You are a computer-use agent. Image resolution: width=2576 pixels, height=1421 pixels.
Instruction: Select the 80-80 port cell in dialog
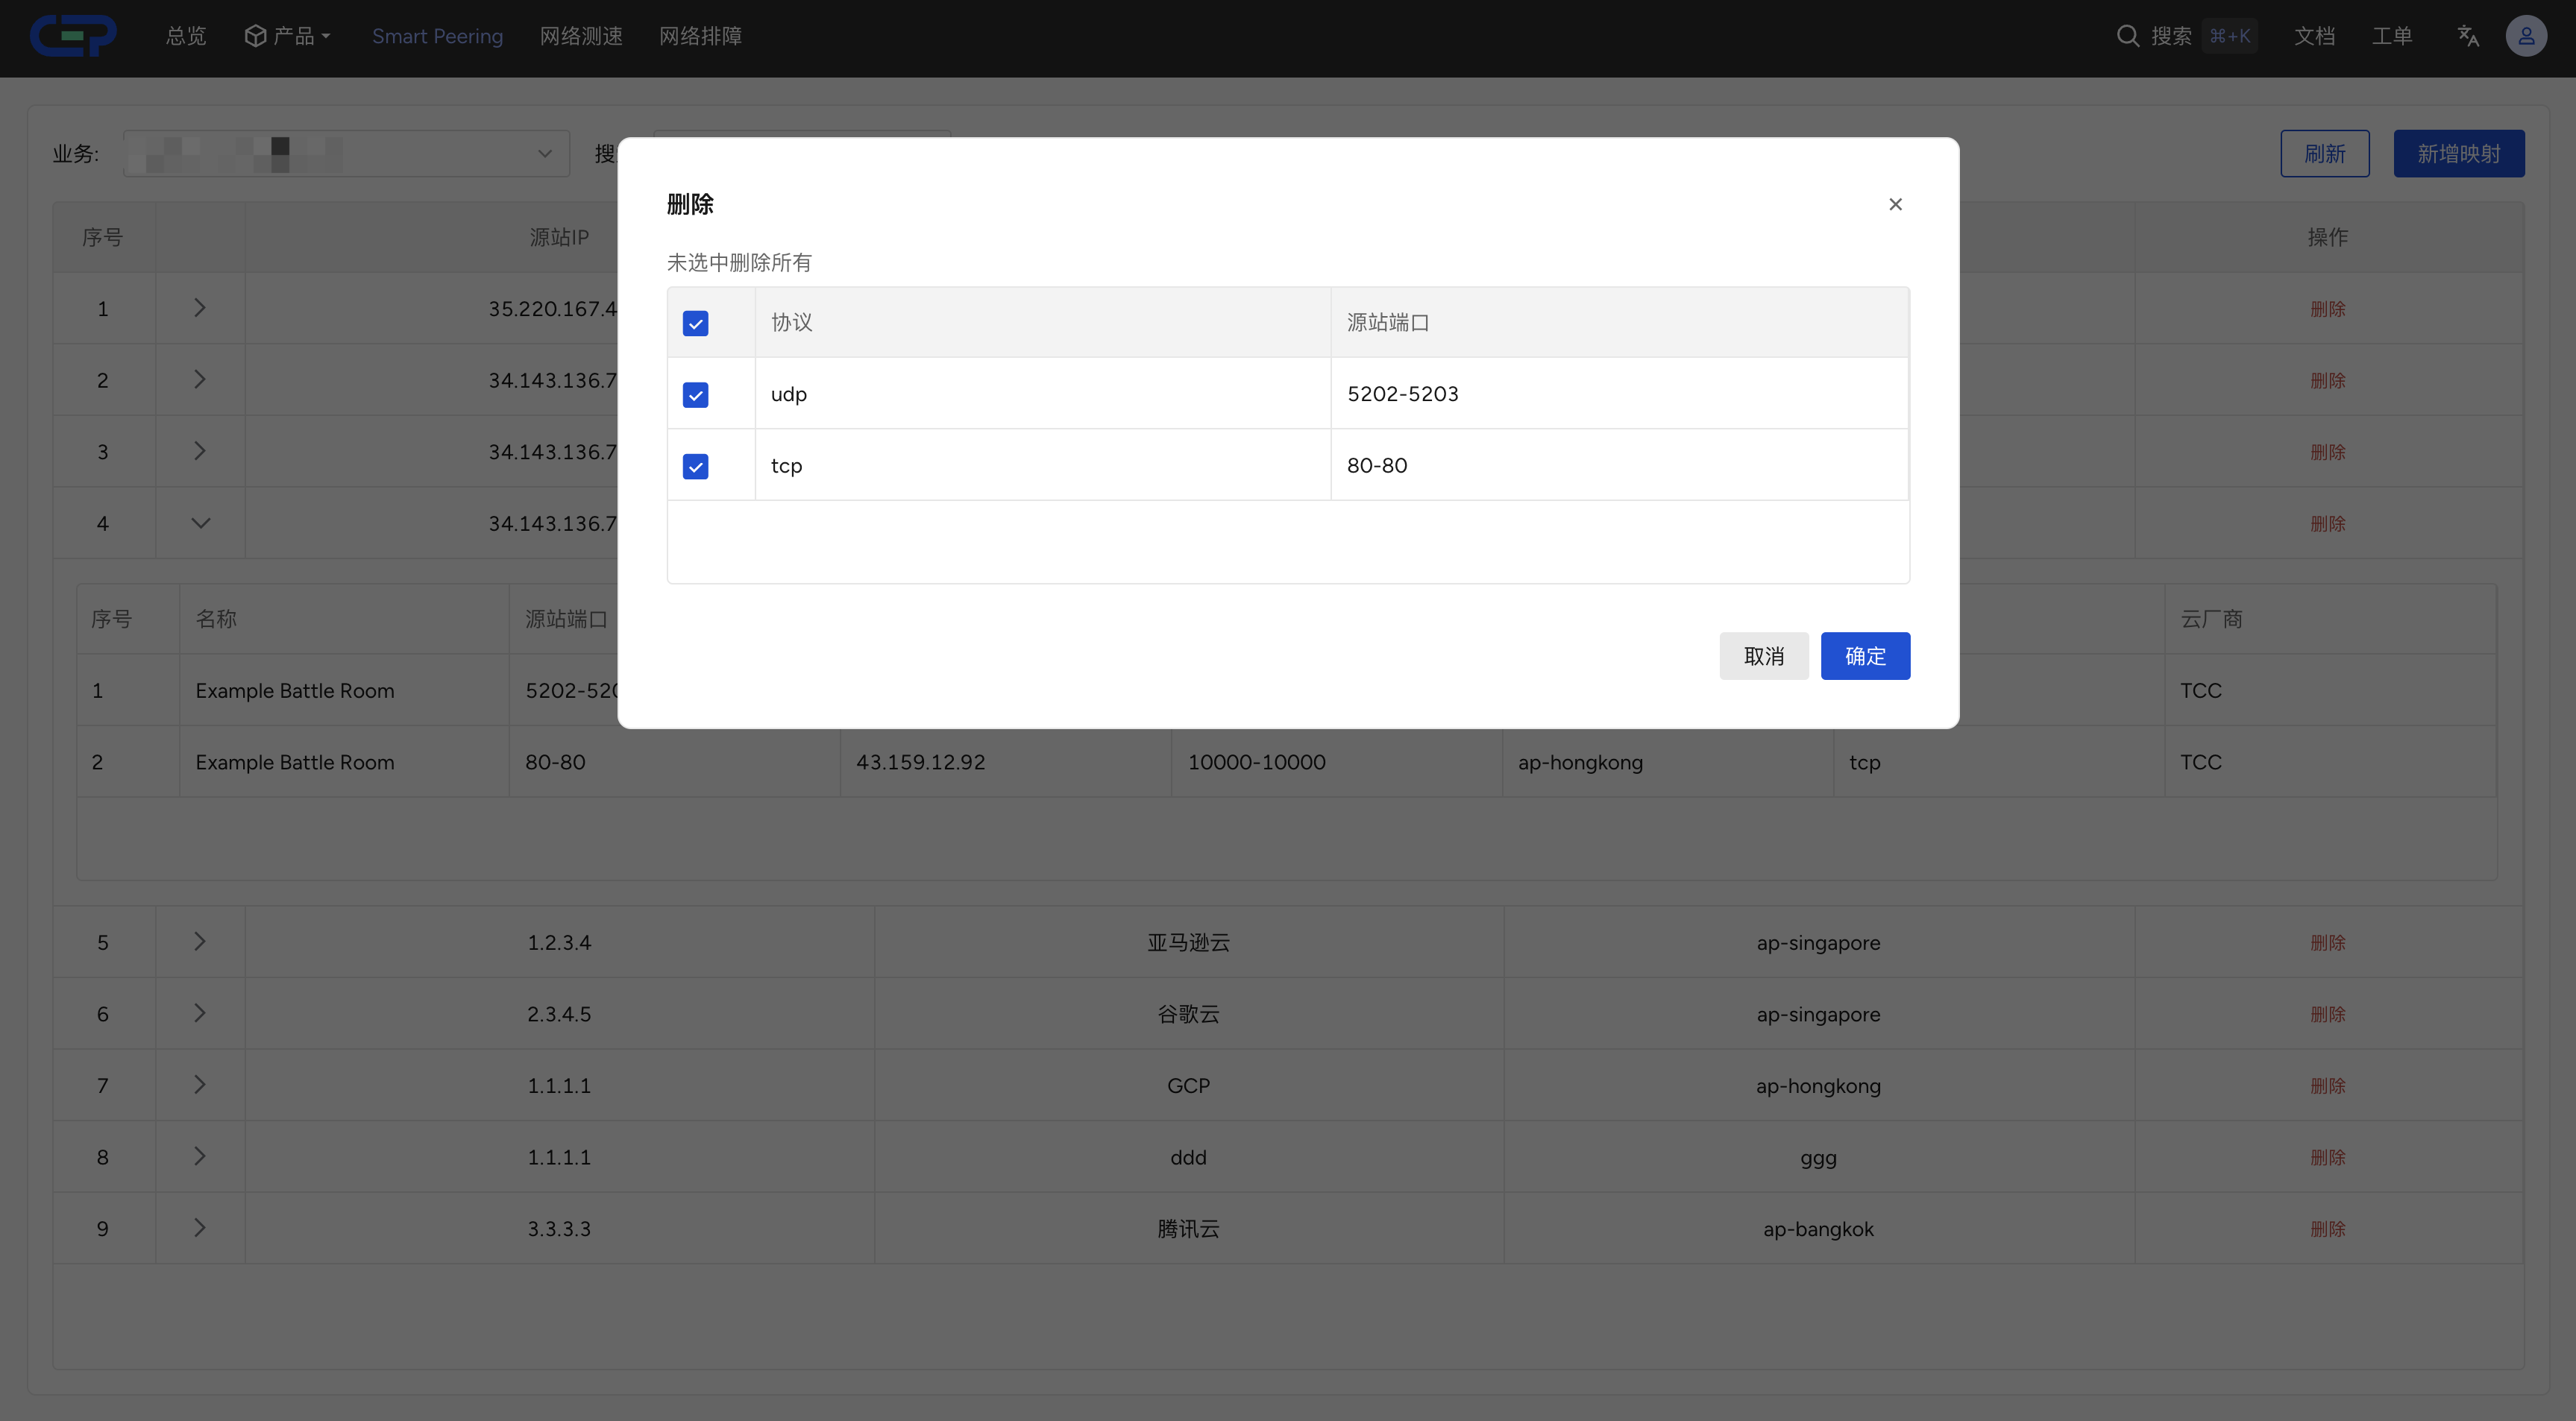[x=1619, y=465]
